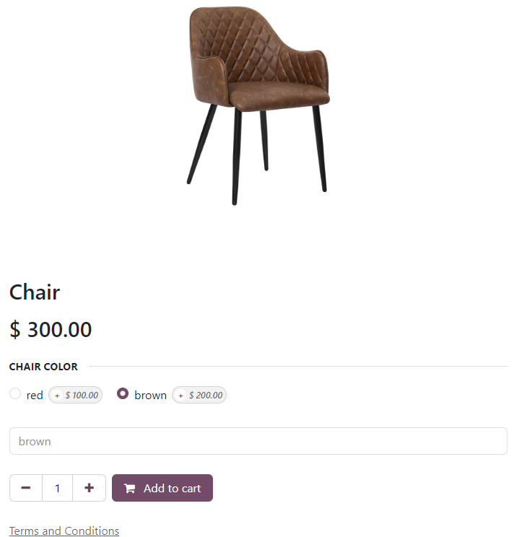
Task: Click the divider line beside CHAIR COLOR
Action: tap(298, 367)
